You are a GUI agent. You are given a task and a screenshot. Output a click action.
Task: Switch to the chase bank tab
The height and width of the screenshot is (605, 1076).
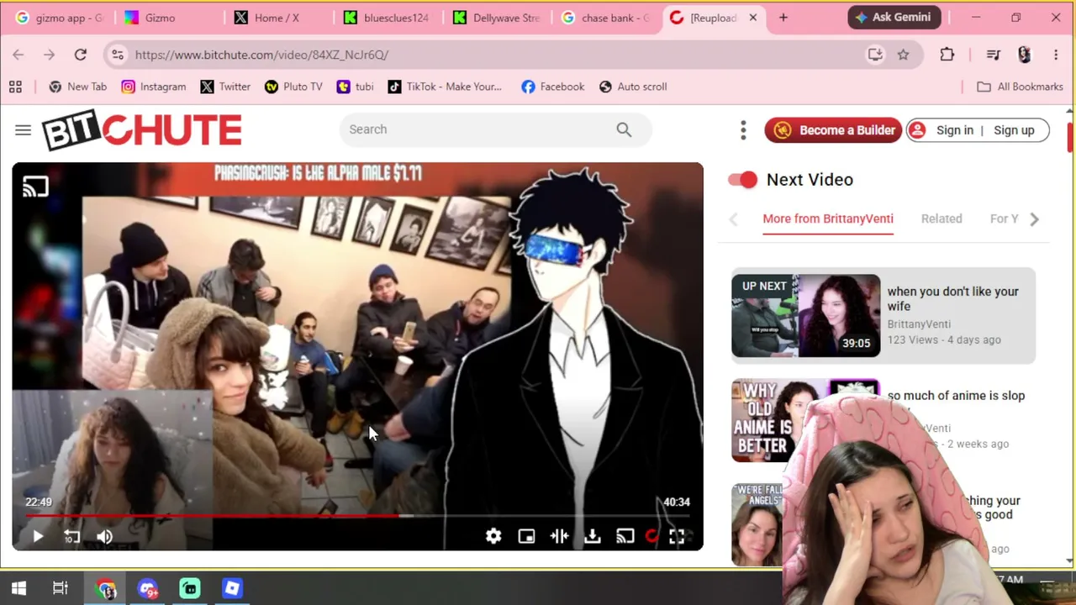coord(605,18)
